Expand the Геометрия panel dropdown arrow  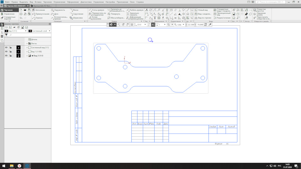[85, 21]
